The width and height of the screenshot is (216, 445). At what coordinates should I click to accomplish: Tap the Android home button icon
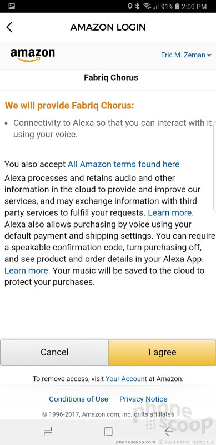click(x=108, y=432)
